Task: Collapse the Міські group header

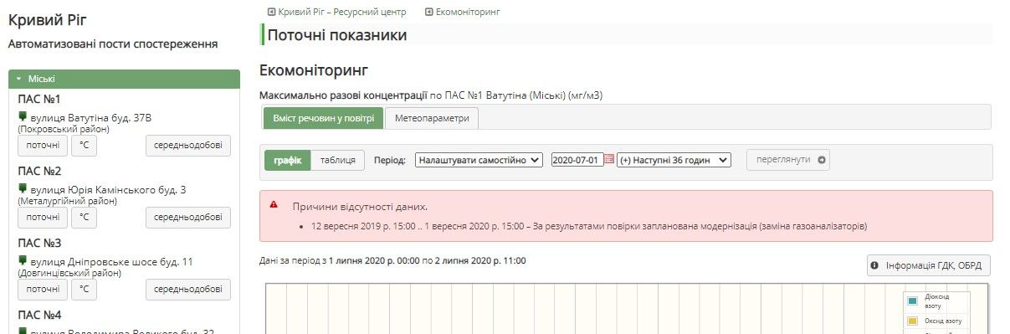Action: point(124,79)
